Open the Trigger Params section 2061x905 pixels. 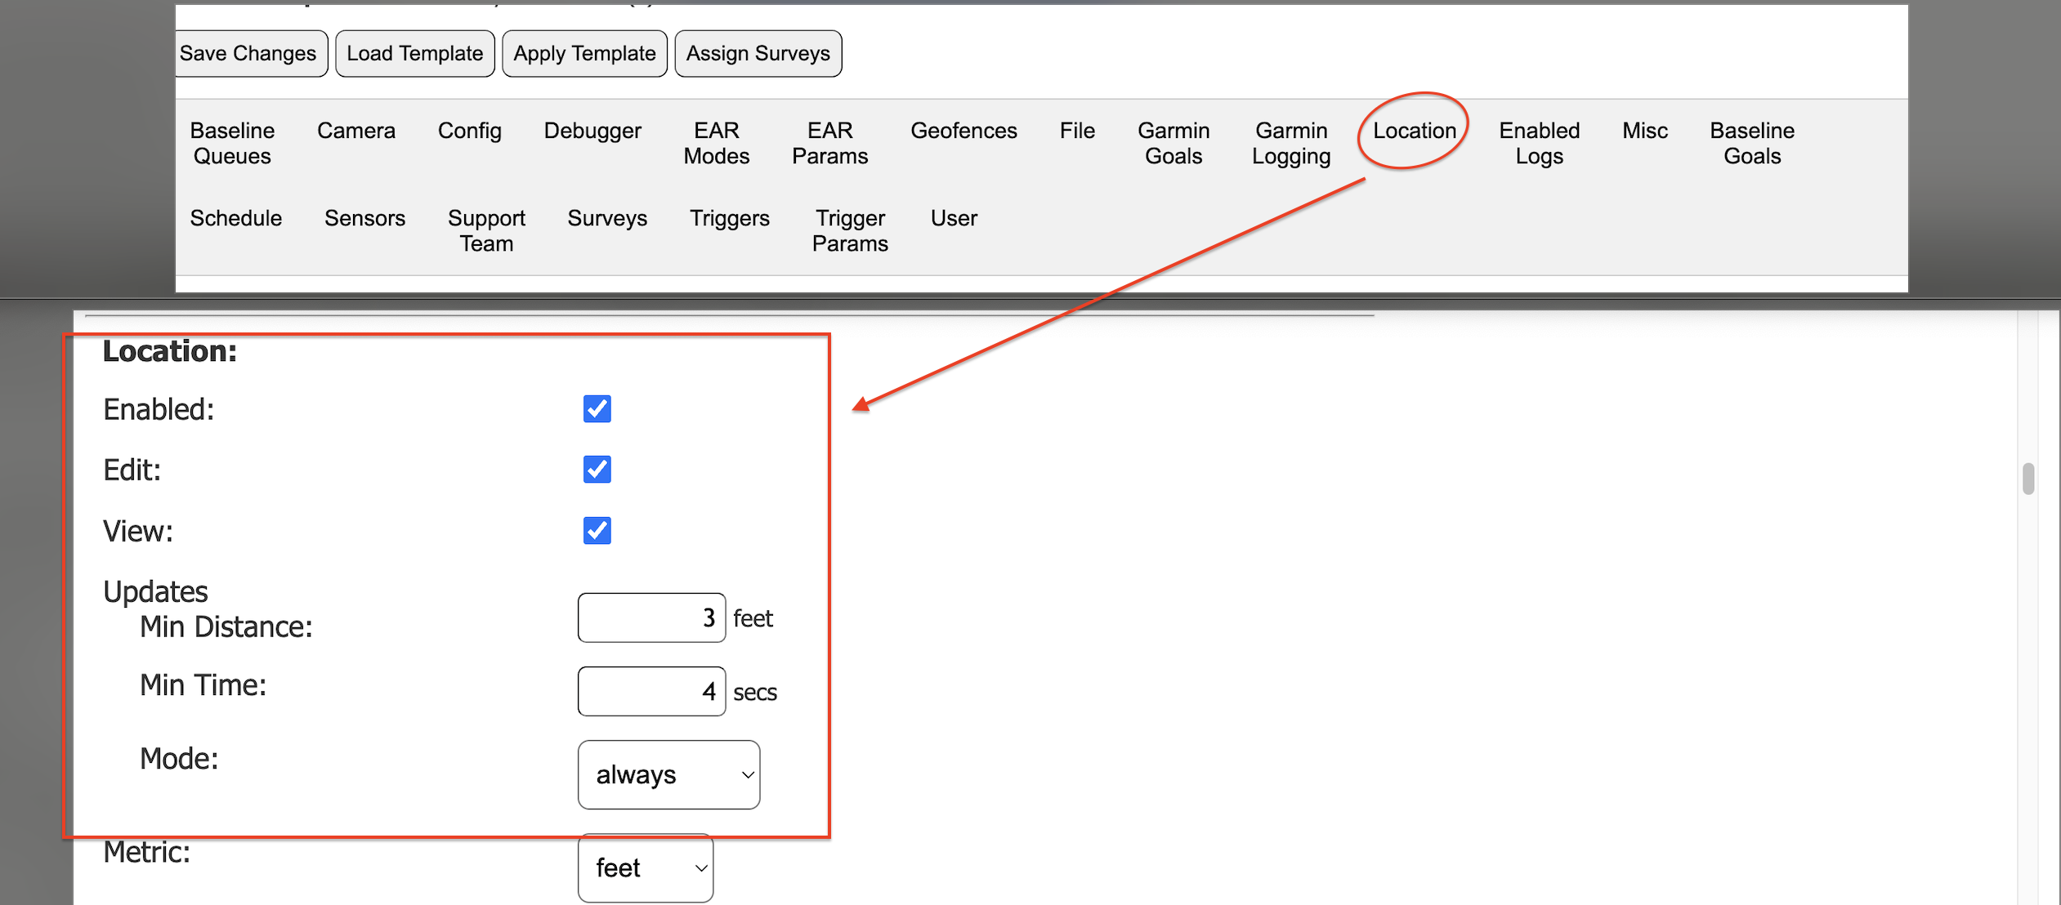coord(850,230)
